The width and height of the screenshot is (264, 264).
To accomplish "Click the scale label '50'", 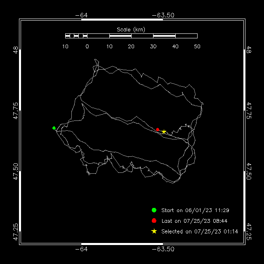I will [197, 47].
